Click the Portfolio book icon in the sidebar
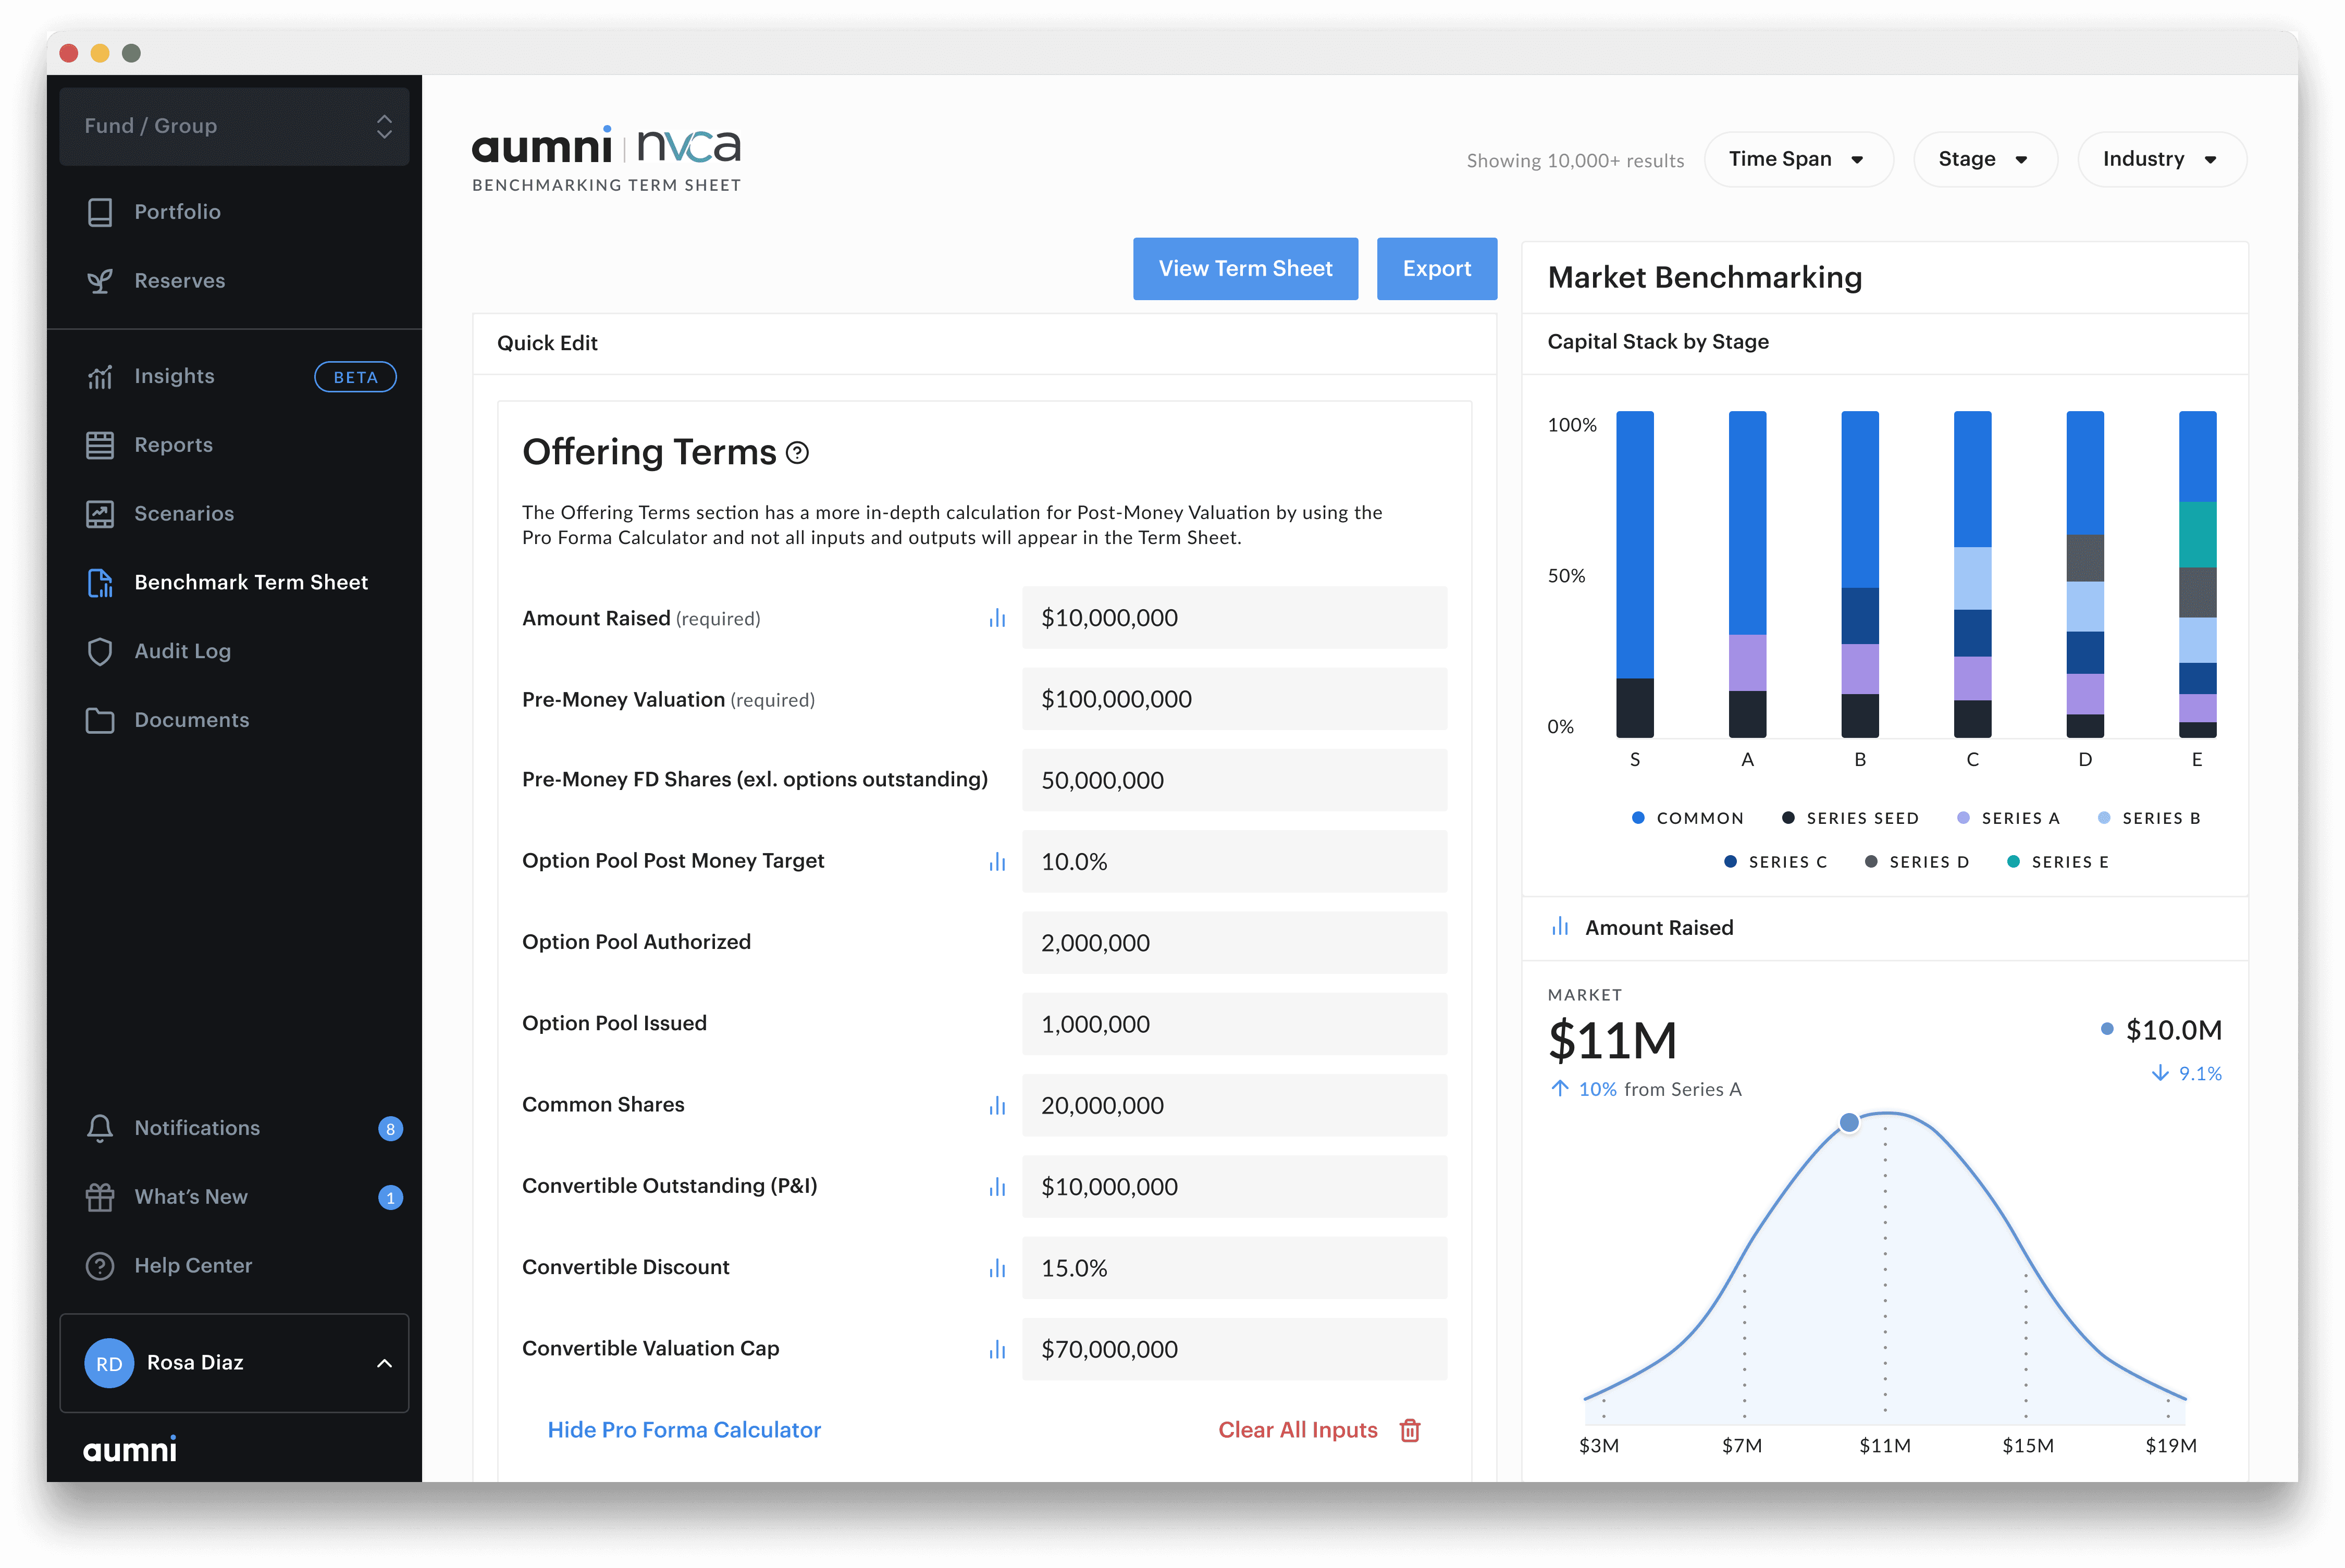2345x1568 pixels. [x=100, y=212]
